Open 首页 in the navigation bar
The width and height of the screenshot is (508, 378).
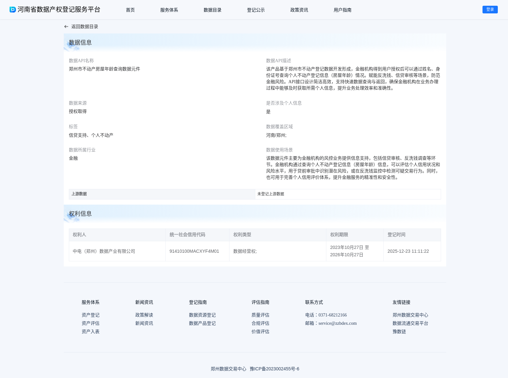click(x=130, y=10)
